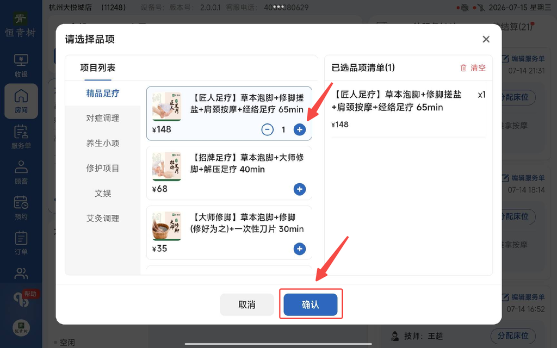
Task: Click the 恒青树 round avatar at sidebar bottom
Action: point(21,327)
